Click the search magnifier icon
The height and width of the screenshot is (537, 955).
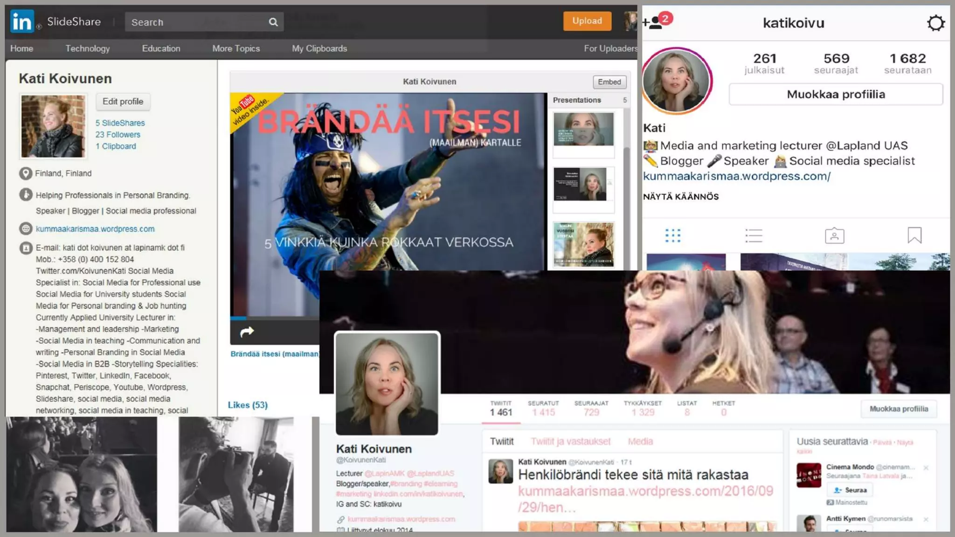pyautogui.click(x=273, y=22)
